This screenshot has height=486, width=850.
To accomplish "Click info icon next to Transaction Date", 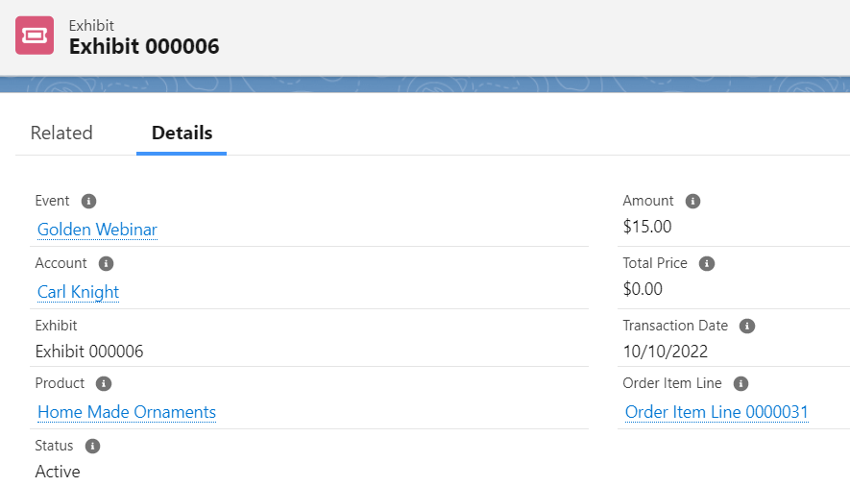I will click(x=747, y=326).
